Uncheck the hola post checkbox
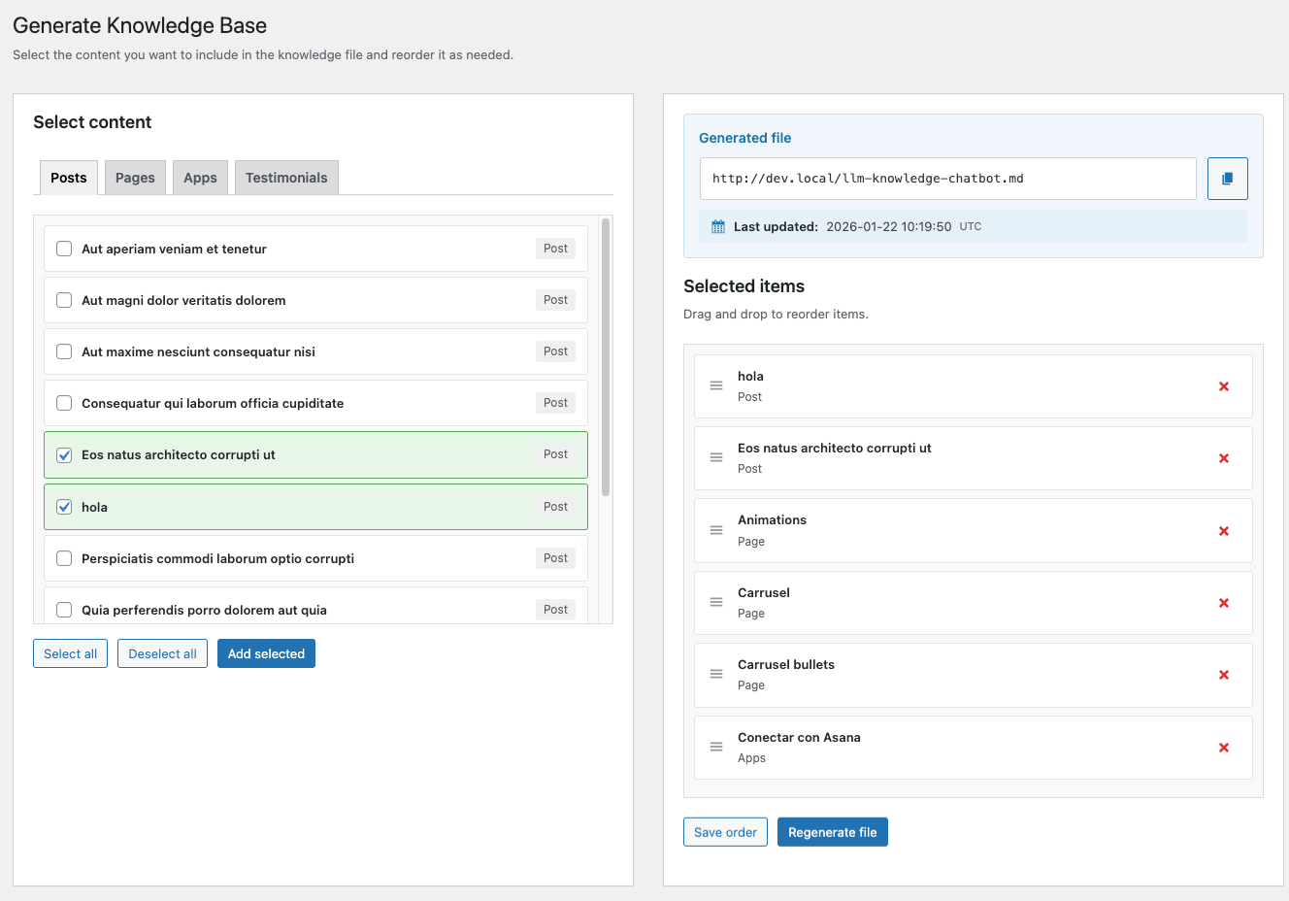Screen dimensions: 1289x901 (64, 507)
